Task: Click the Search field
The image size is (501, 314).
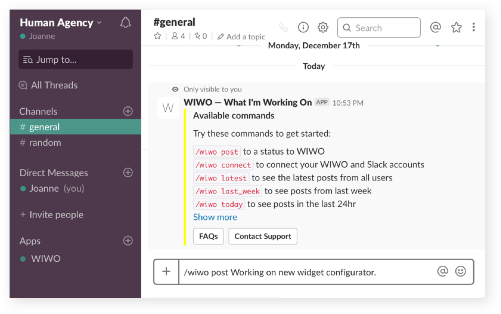Action: pos(379,27)
